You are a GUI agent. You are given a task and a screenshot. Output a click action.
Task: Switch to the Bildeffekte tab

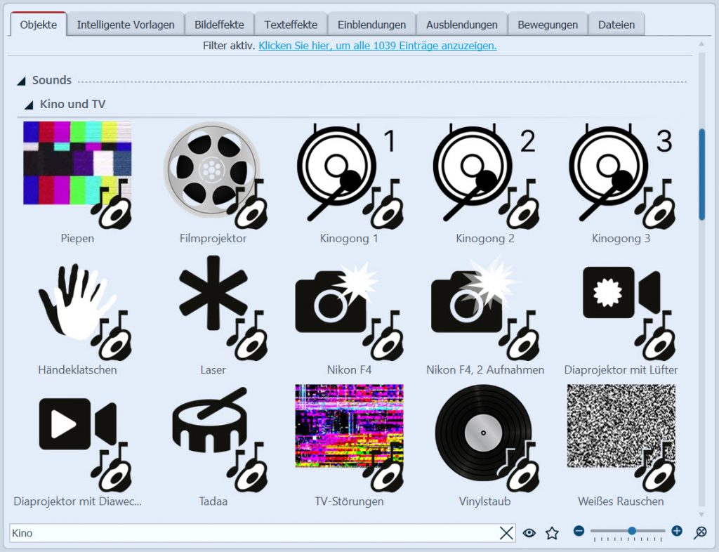[x=219, y=25]
